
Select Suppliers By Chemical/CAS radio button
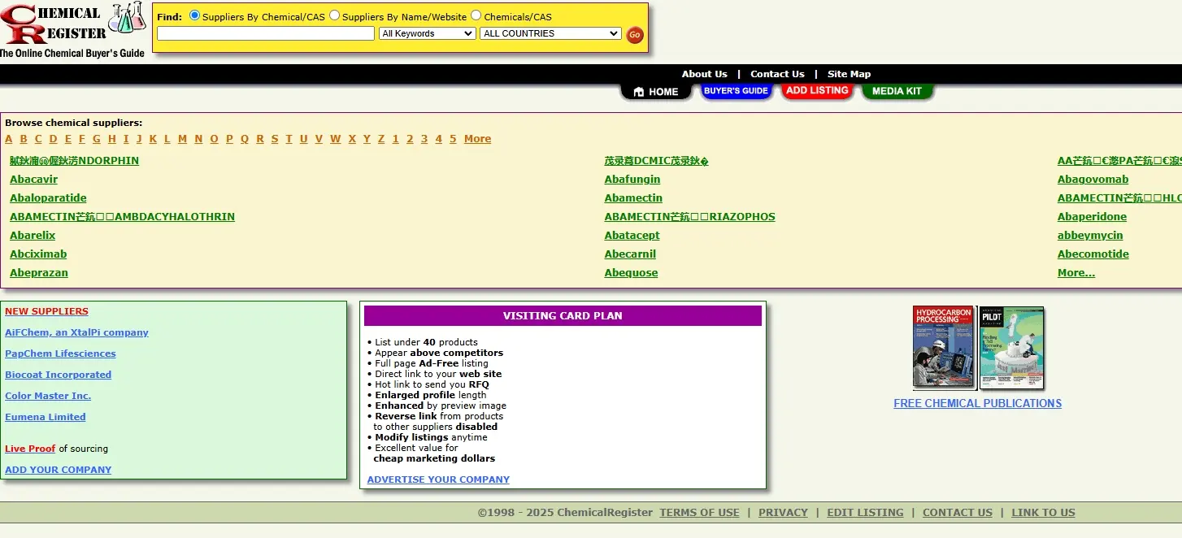194,15
